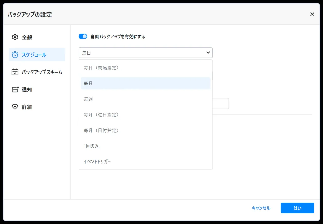Click the tag icon beside 詳細
Image resolution: width=323 pixels, height=224 pixels.
click(x=15, y=107)
